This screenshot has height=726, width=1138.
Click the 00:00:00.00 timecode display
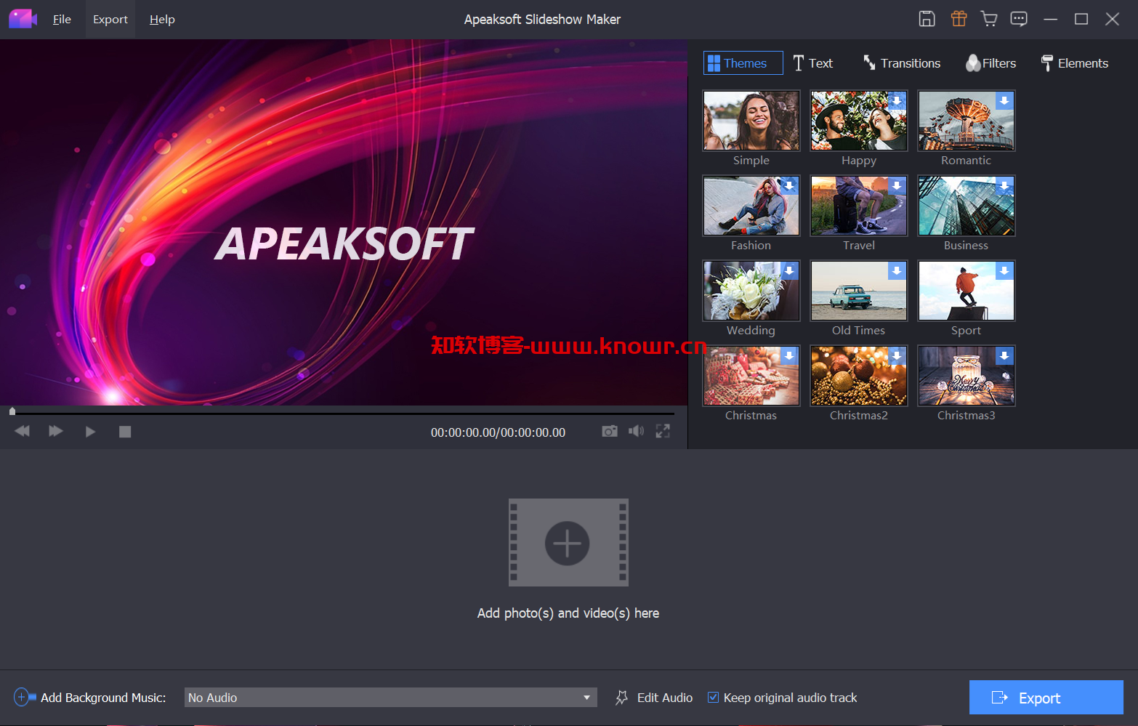498,432
